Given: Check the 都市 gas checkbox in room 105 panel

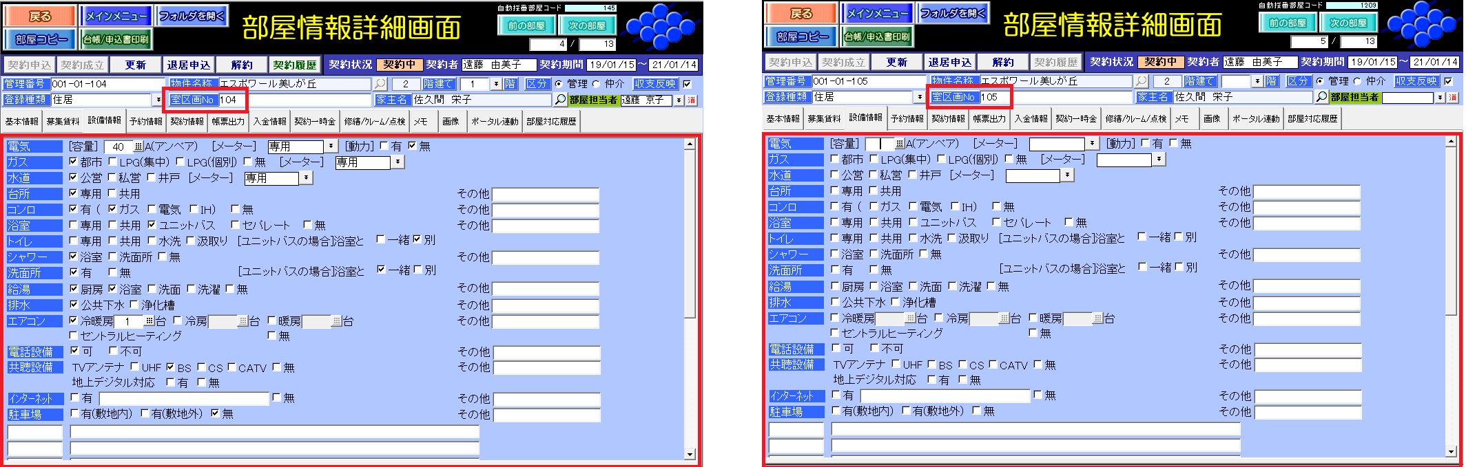Looking at the screenshot, I should pos(835,159).
